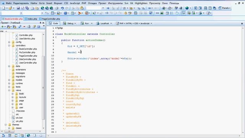Click the bird icon in second toolbar
Image resolution: width=245 pixels, height=138 pixels.
(x=80, y=13)
